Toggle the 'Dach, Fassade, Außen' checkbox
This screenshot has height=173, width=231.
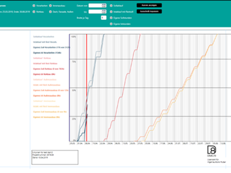pyautogui.click(x=50, y=12)
